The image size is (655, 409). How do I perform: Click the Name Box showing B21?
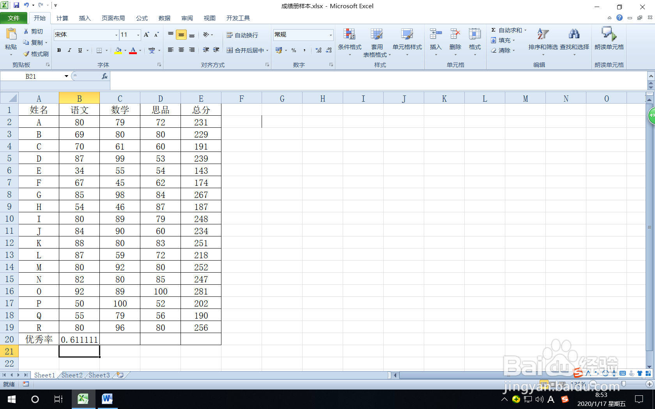pyautogui.click(x=32, y=76)
